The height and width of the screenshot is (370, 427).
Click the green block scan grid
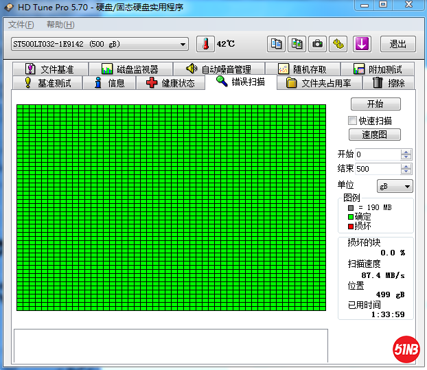(172, 207)
